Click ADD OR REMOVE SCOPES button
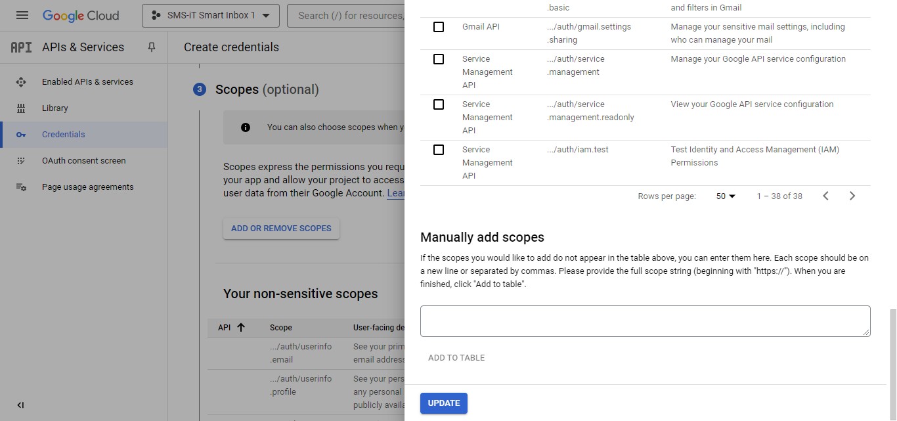Screen dimensions: 897x421 coord(281,229)
